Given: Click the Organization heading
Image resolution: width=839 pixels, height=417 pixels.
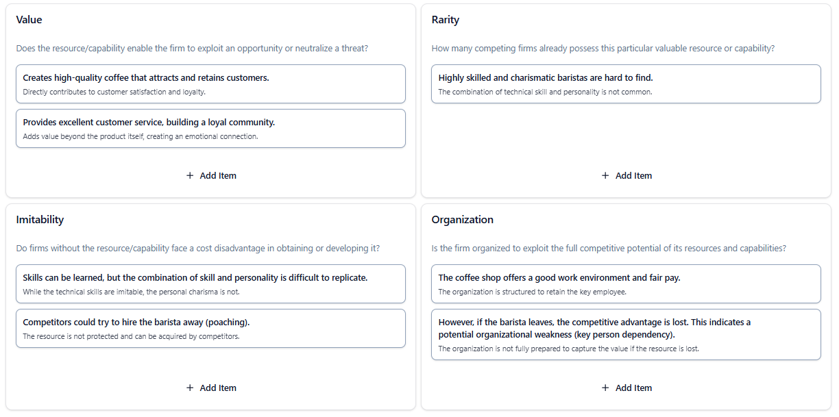Looking at the screenshot, I should coord(463,220).
